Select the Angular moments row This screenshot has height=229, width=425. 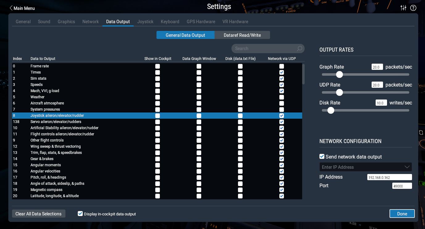(157, 165)
